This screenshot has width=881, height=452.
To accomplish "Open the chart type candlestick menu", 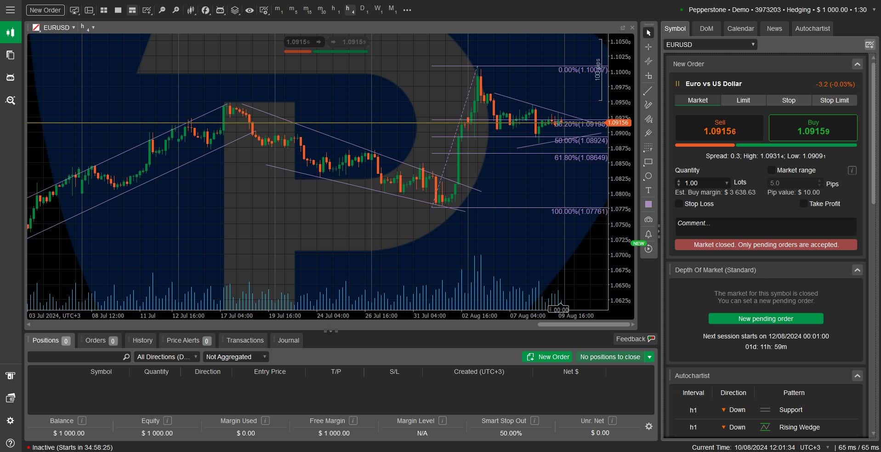I will [x=191, y=10].
